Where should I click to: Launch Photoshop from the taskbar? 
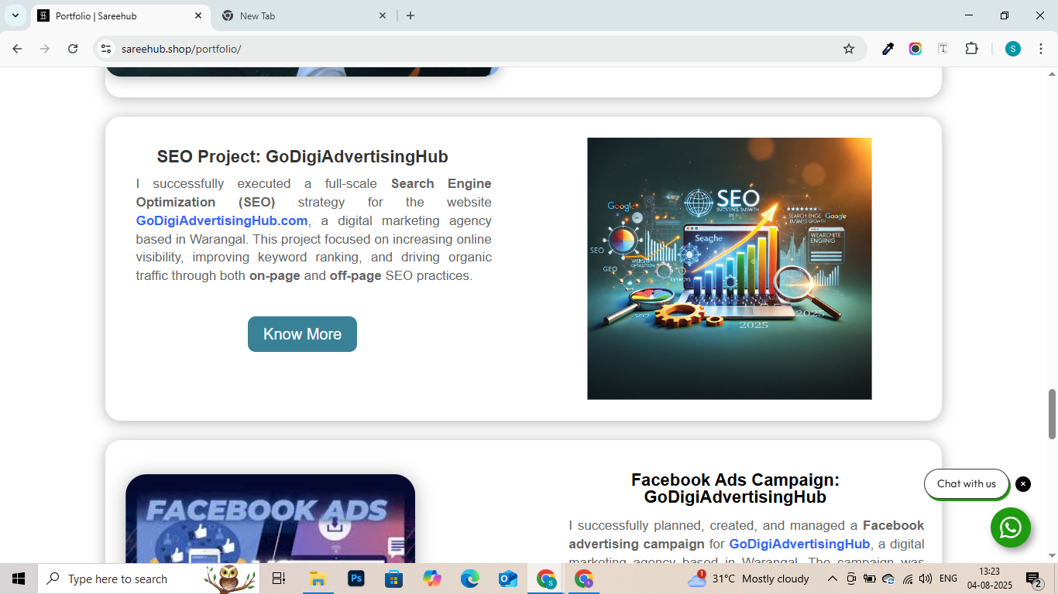[356, 579]
